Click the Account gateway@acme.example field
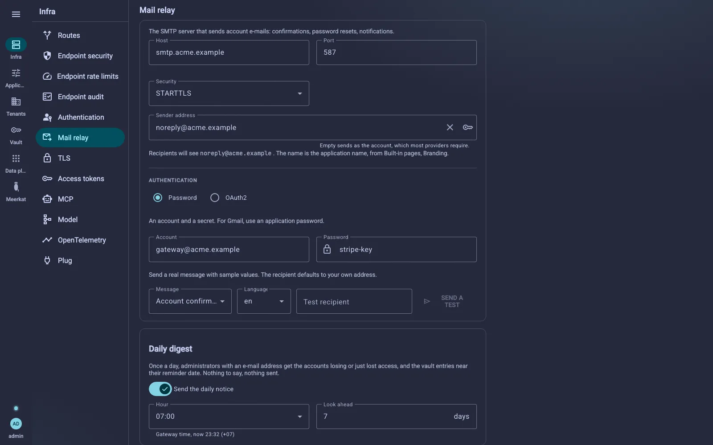Screen dimensions: 713x445 point(229,249)
